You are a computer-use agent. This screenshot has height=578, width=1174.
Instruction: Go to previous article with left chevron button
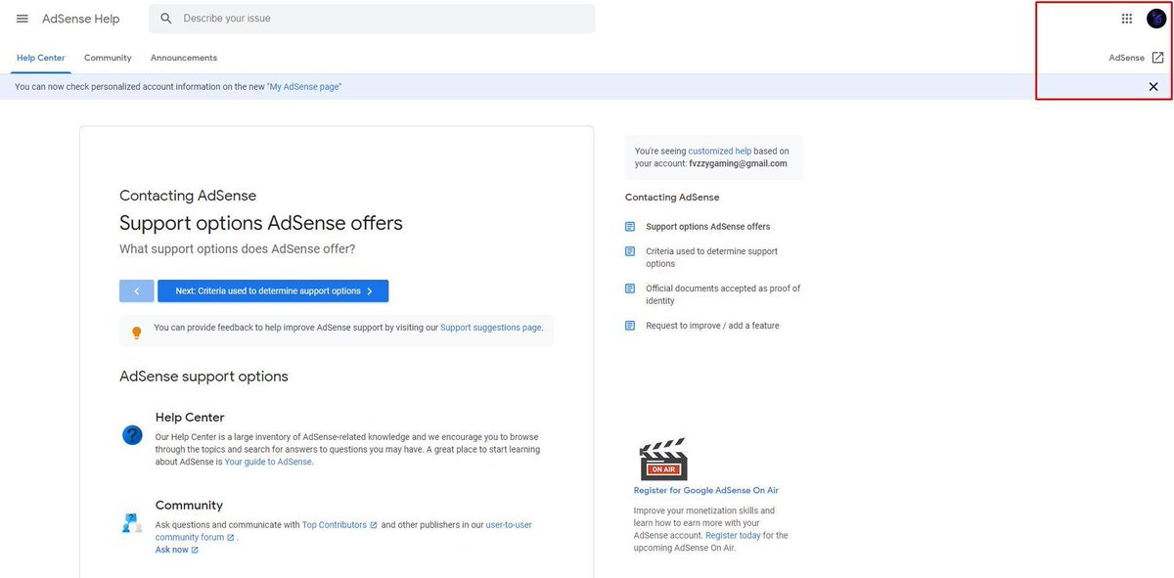coord(137,291)
